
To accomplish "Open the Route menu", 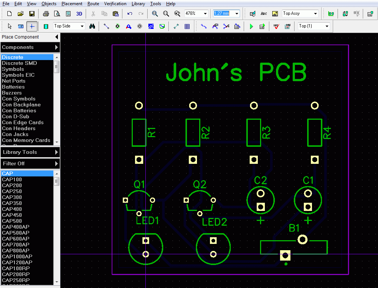I will (x=93, y=4).
